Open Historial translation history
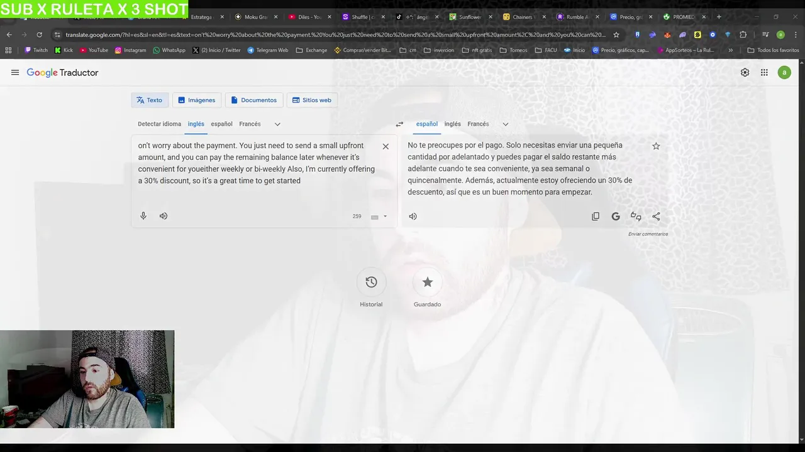The width and height of the screenshot is (805, 452). [x=371, y=282]
